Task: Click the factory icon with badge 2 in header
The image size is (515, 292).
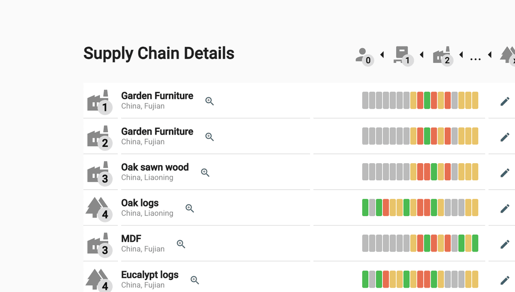Action: pyautogui.click(x=442, y=56)
